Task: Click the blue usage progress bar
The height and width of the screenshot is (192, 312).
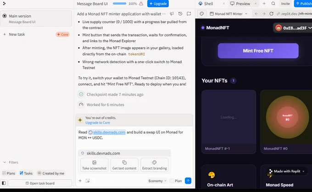Action: pos(119,4)
